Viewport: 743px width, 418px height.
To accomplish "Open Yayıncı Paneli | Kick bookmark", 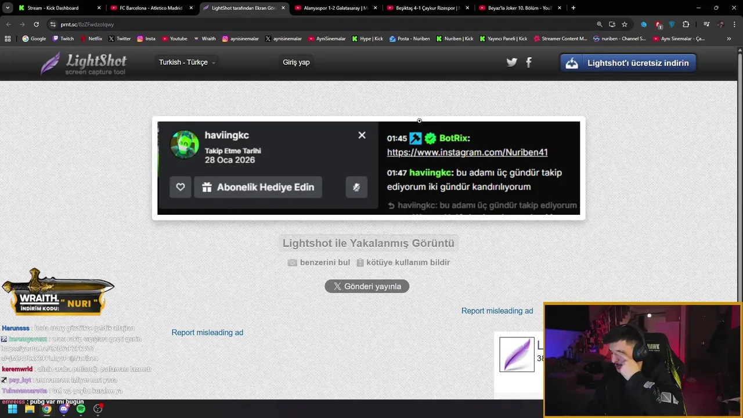I will [503, 39].
